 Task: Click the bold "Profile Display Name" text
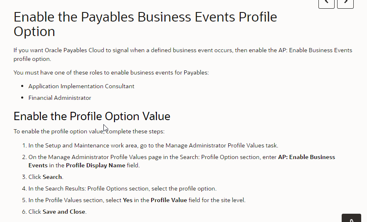coord(95,165)
